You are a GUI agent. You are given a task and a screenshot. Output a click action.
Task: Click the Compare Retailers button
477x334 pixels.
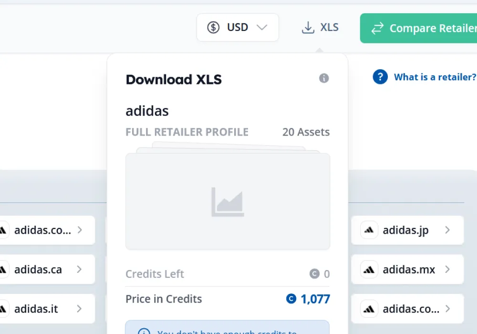click(x=425, y=28)
